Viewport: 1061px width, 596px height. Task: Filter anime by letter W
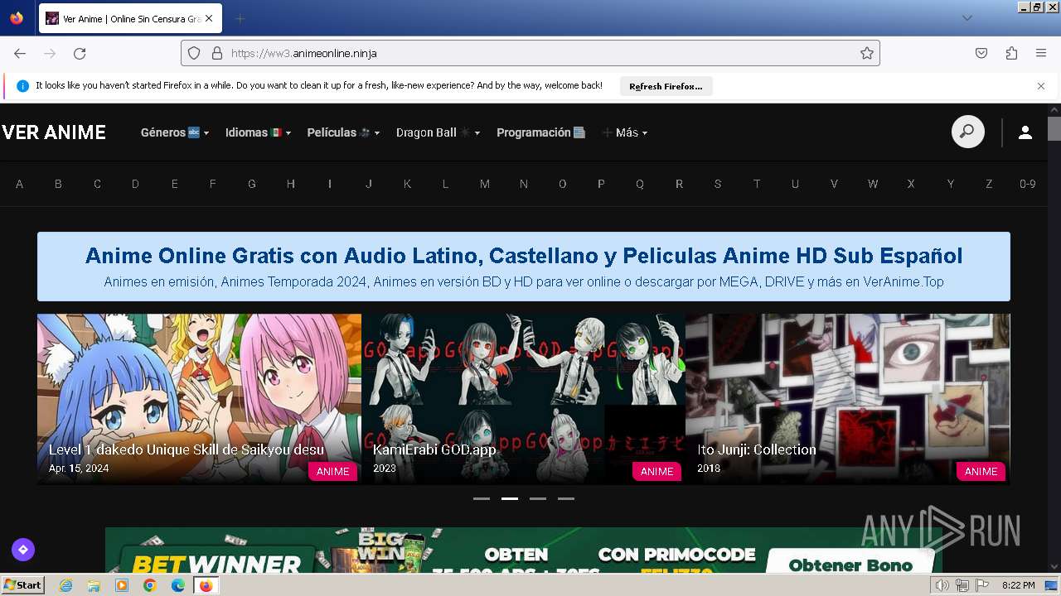tap(873, 184)
